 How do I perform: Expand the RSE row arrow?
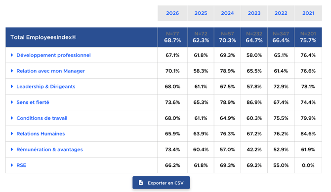[12, 165]
